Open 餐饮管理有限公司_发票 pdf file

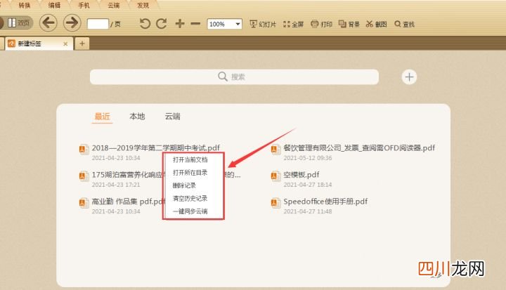(x=359, y=147)
